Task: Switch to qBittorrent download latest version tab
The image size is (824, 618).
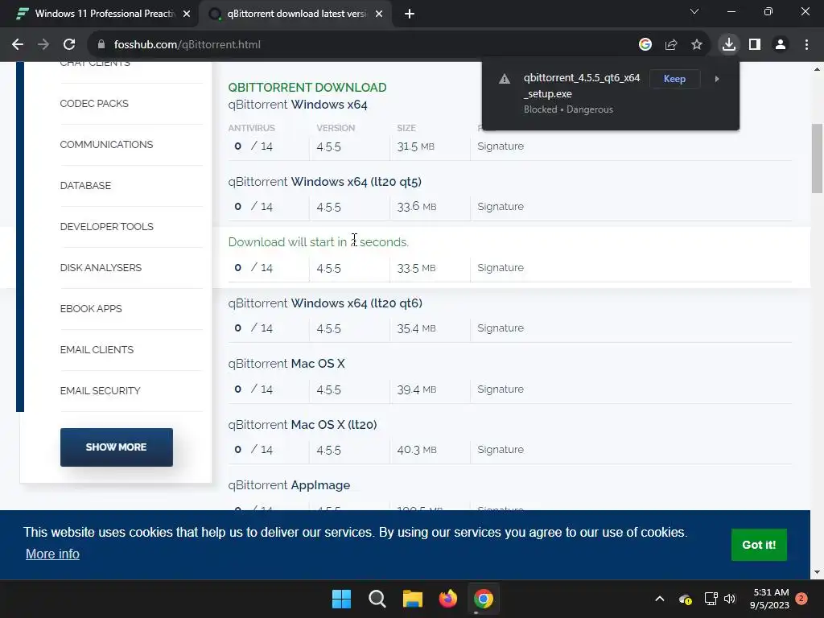Action: point(295,14)
